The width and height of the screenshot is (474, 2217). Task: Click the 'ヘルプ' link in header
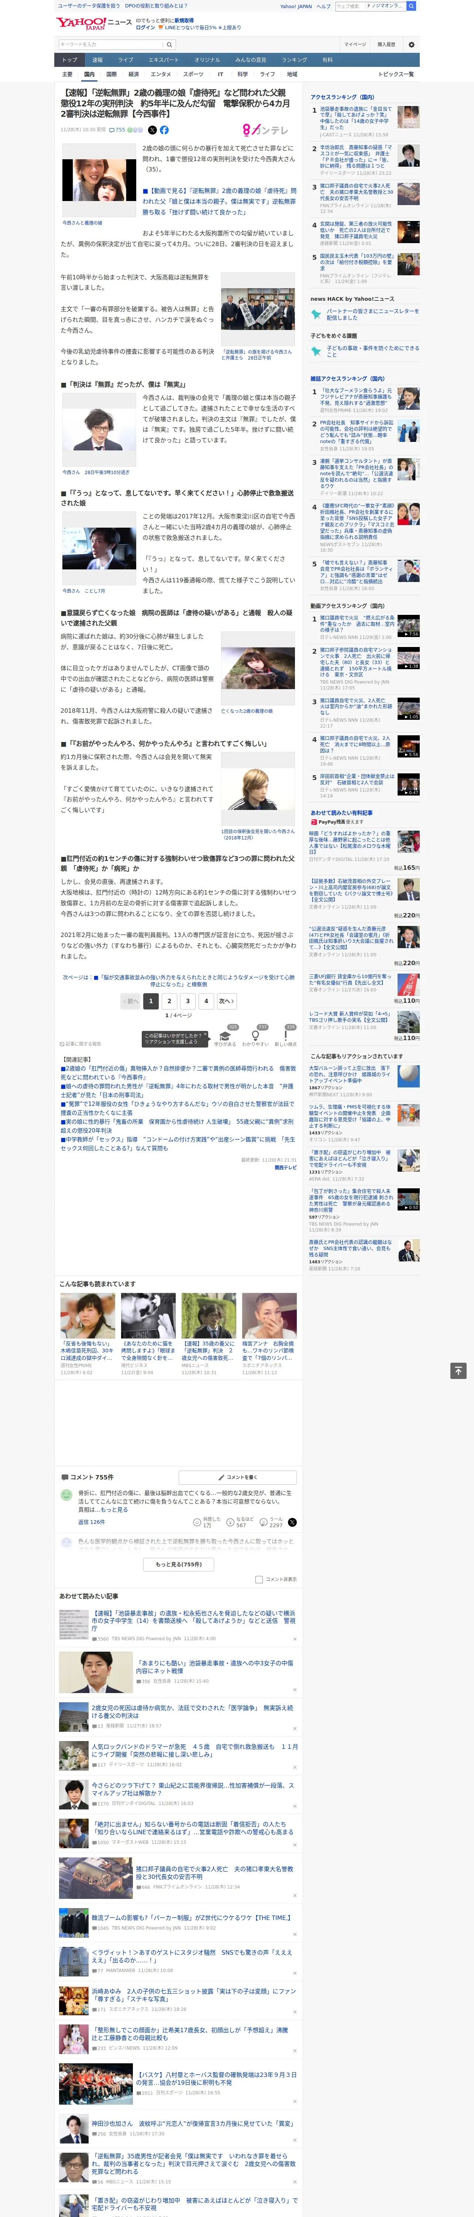(x=323, y=6)
